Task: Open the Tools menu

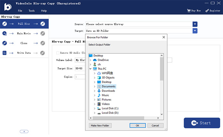Action: [32, 11]
